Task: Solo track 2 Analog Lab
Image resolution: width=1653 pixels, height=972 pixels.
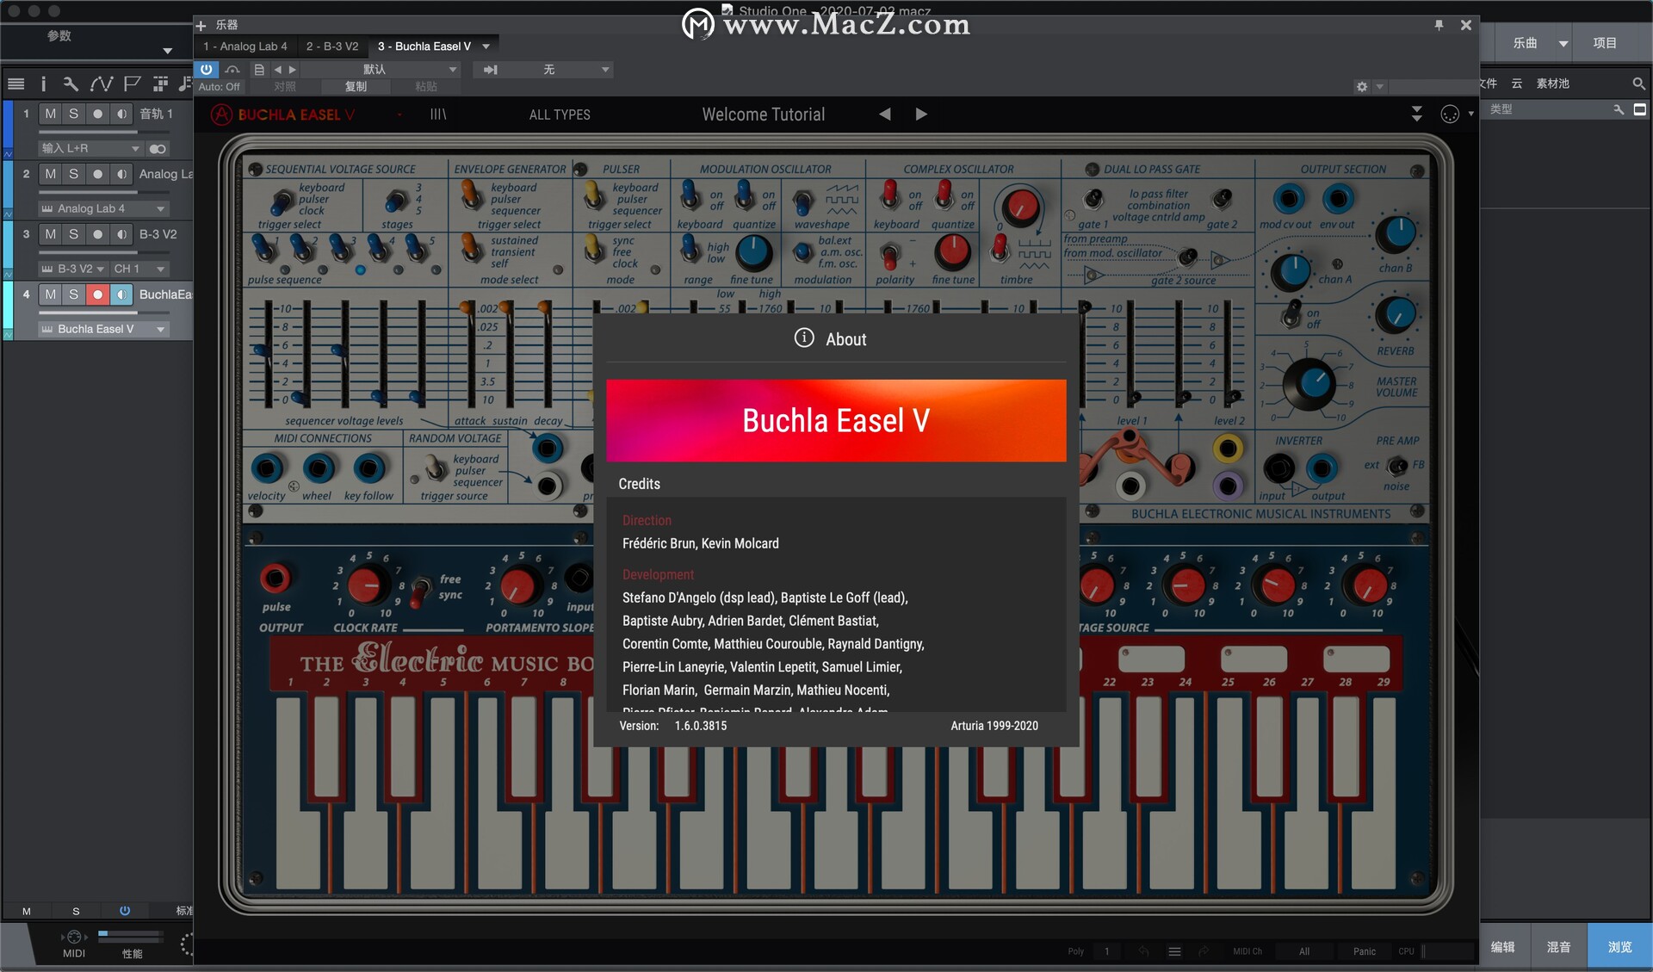Action: tap(74, 174)
